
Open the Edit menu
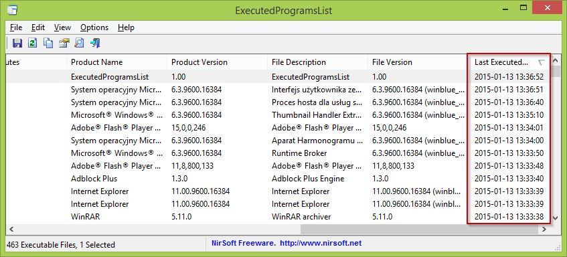pyautogui.click(x=38, y=27)
